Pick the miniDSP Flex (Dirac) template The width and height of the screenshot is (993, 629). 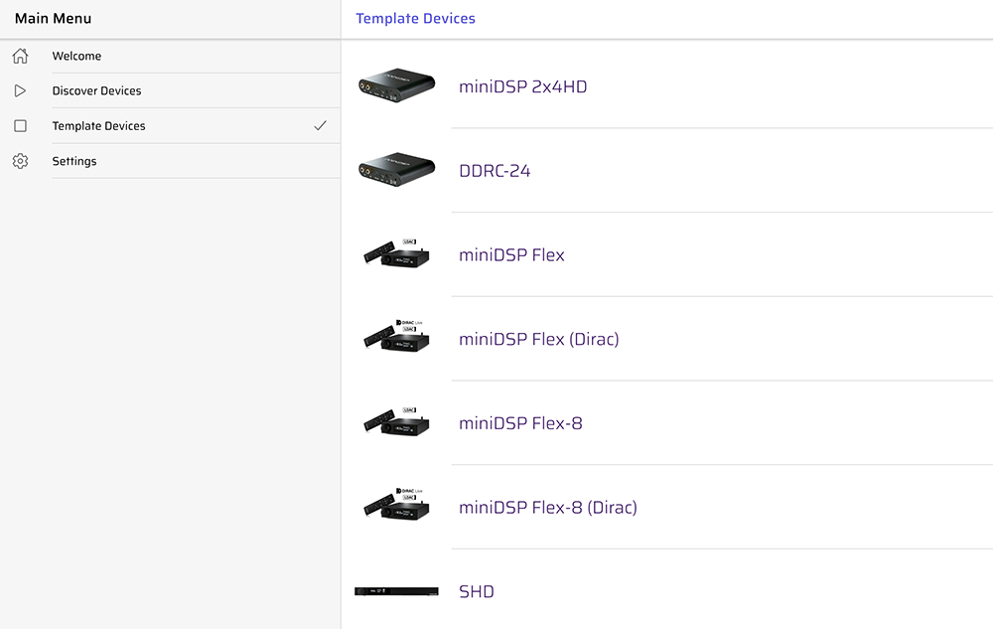coord(539,340)
